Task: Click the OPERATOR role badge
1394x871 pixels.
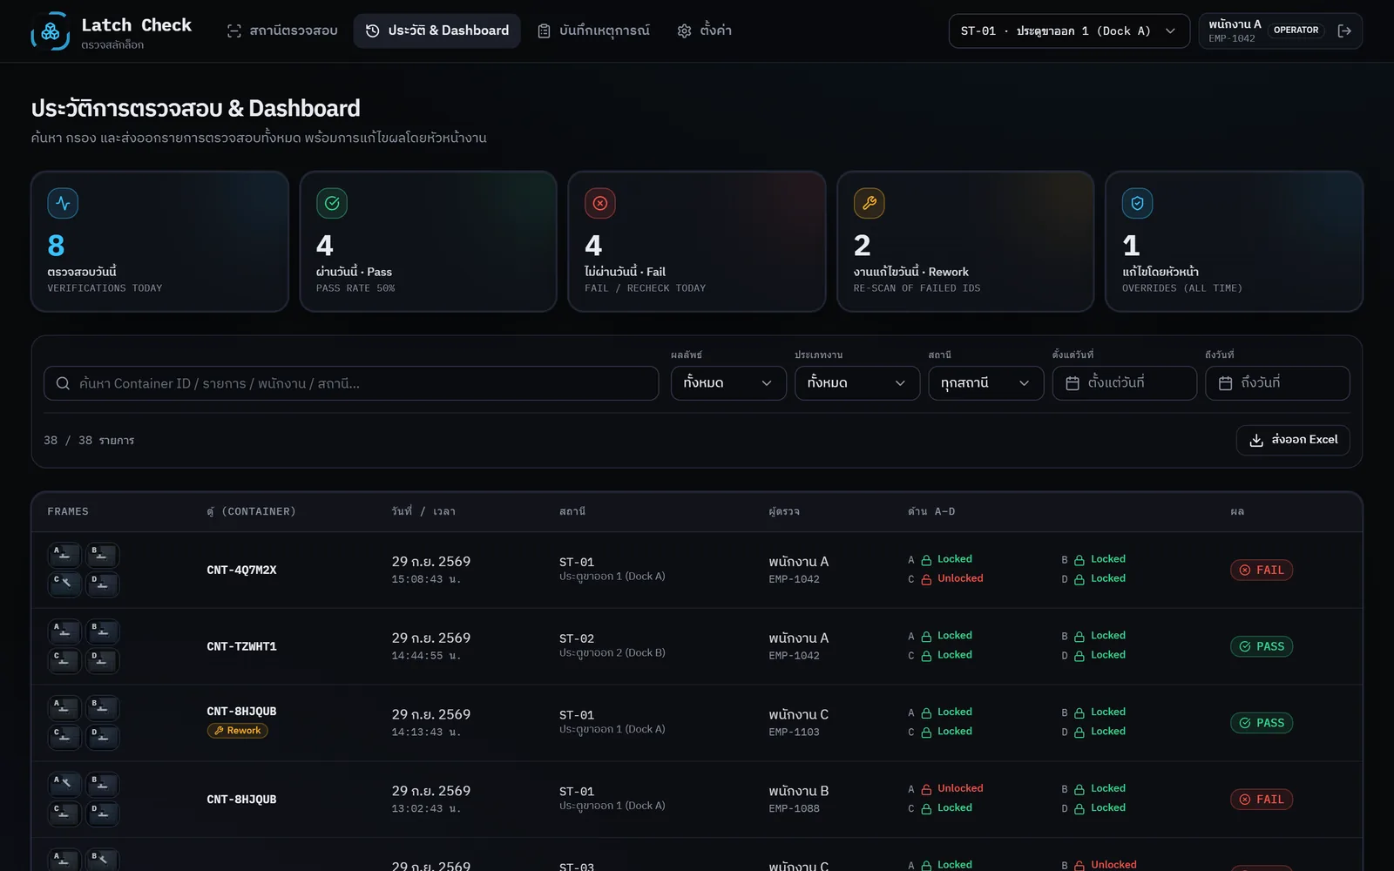Action: click(x=1296, y=30)
